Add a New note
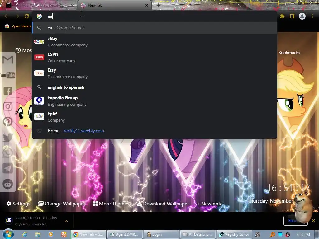Image resolution: width=319 pixels, height=239 pixels. click(210, 204)
